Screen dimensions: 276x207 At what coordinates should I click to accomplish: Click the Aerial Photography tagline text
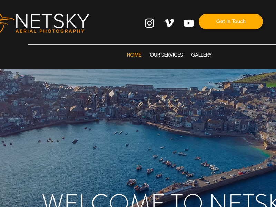click(x=50, y=31)
